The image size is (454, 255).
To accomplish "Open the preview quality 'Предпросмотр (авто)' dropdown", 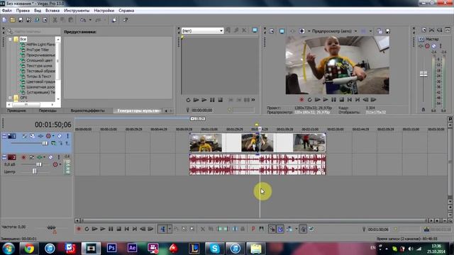I will (x=355, y=31).
